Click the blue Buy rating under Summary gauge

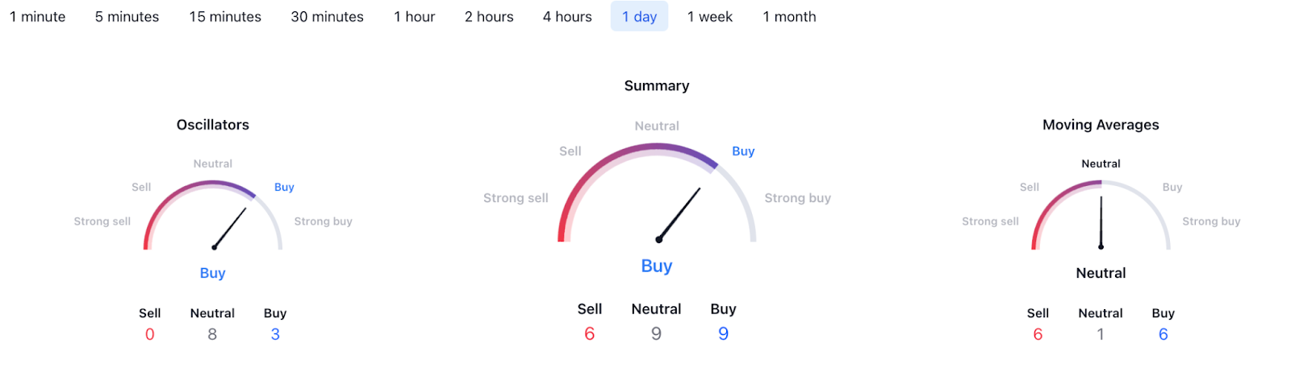[x=657, y=267]
